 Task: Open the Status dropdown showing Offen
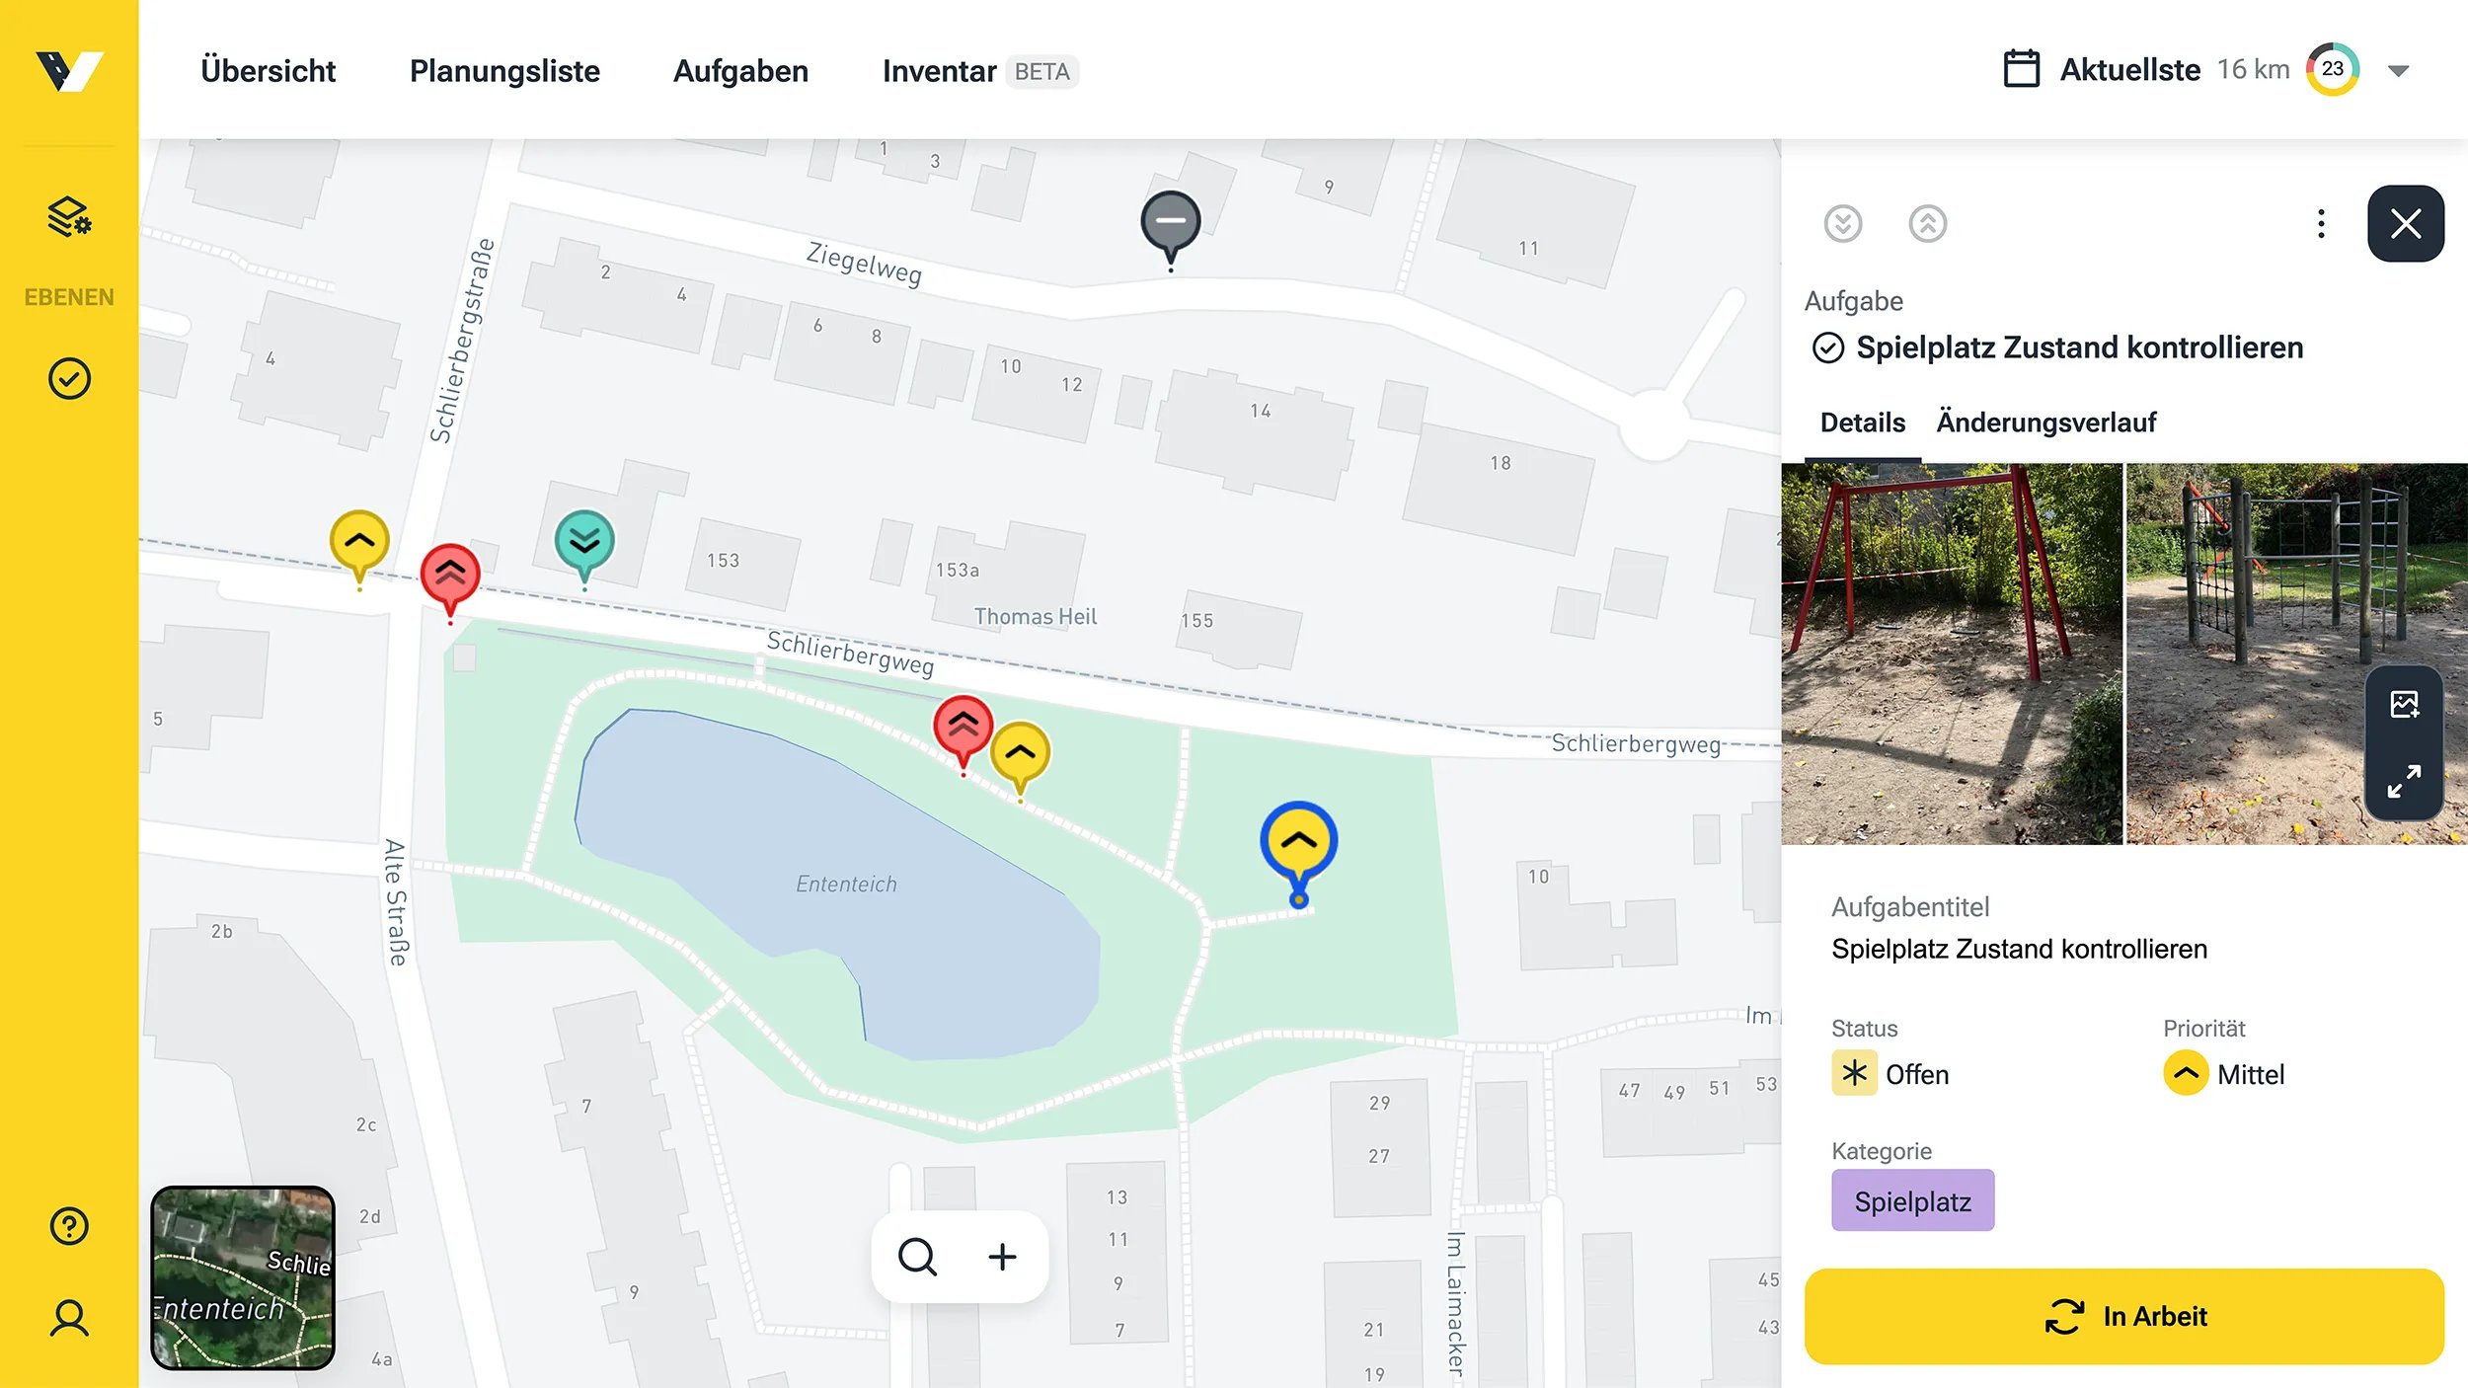[1890, 1074]
